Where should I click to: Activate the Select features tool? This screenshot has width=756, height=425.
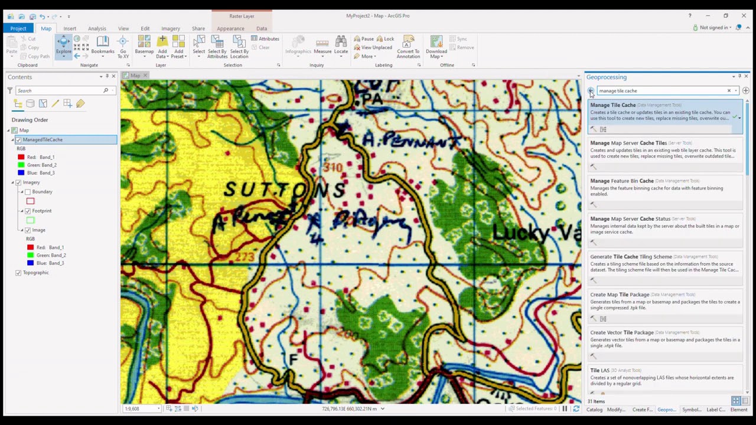pyautogui.click(x=199, y=45)
